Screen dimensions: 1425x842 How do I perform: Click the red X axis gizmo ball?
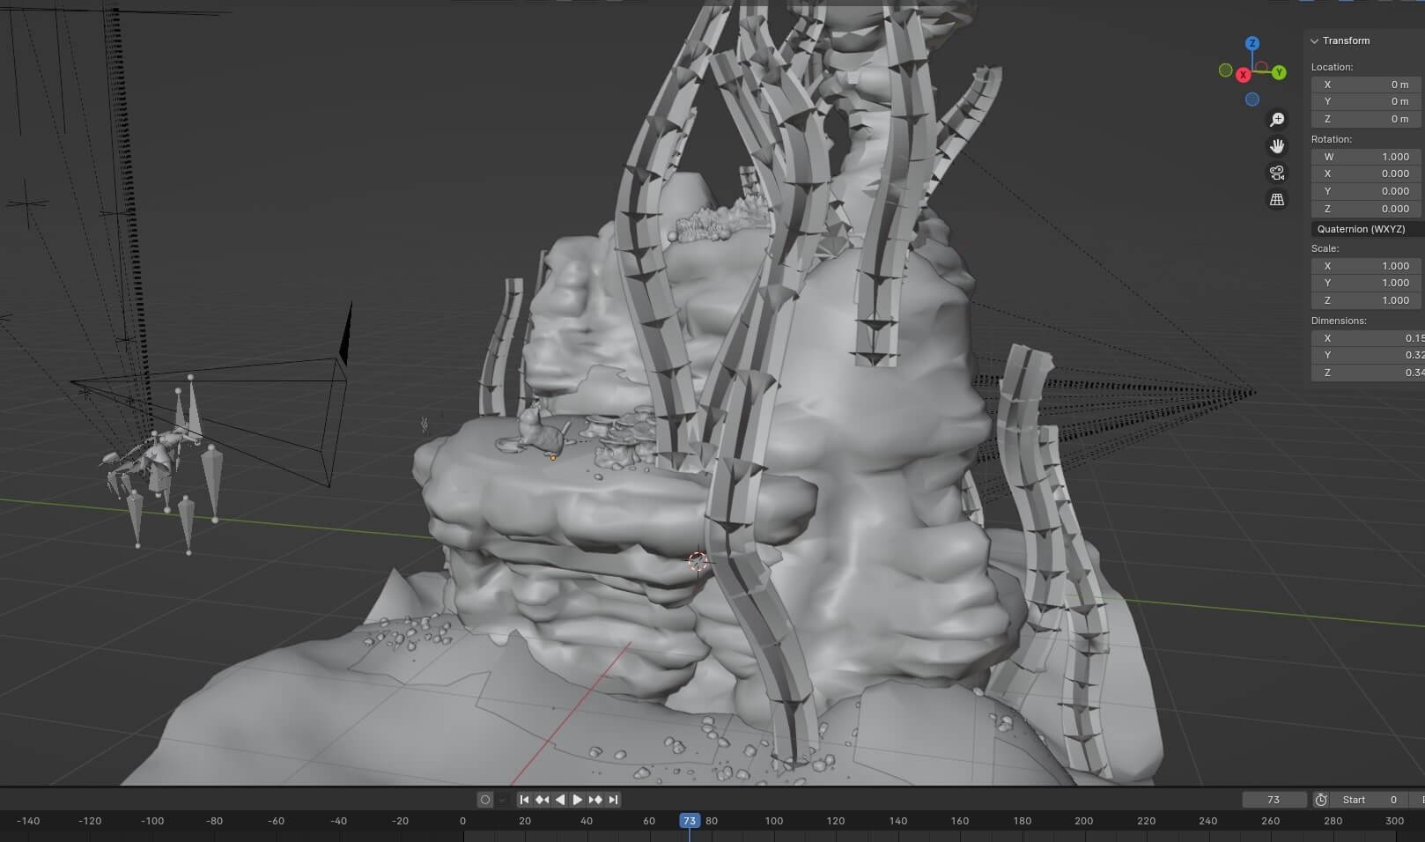(x=1244, y=75)
